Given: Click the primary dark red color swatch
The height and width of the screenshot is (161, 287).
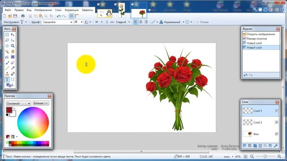Looking at the screenshot, I should pos(9,110).
